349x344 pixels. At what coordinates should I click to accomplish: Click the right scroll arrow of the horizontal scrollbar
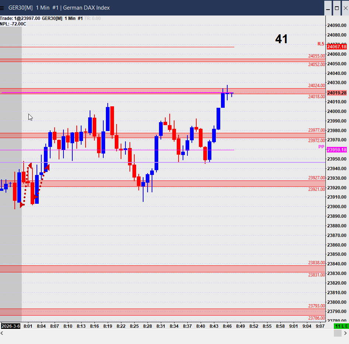point(345,333)
